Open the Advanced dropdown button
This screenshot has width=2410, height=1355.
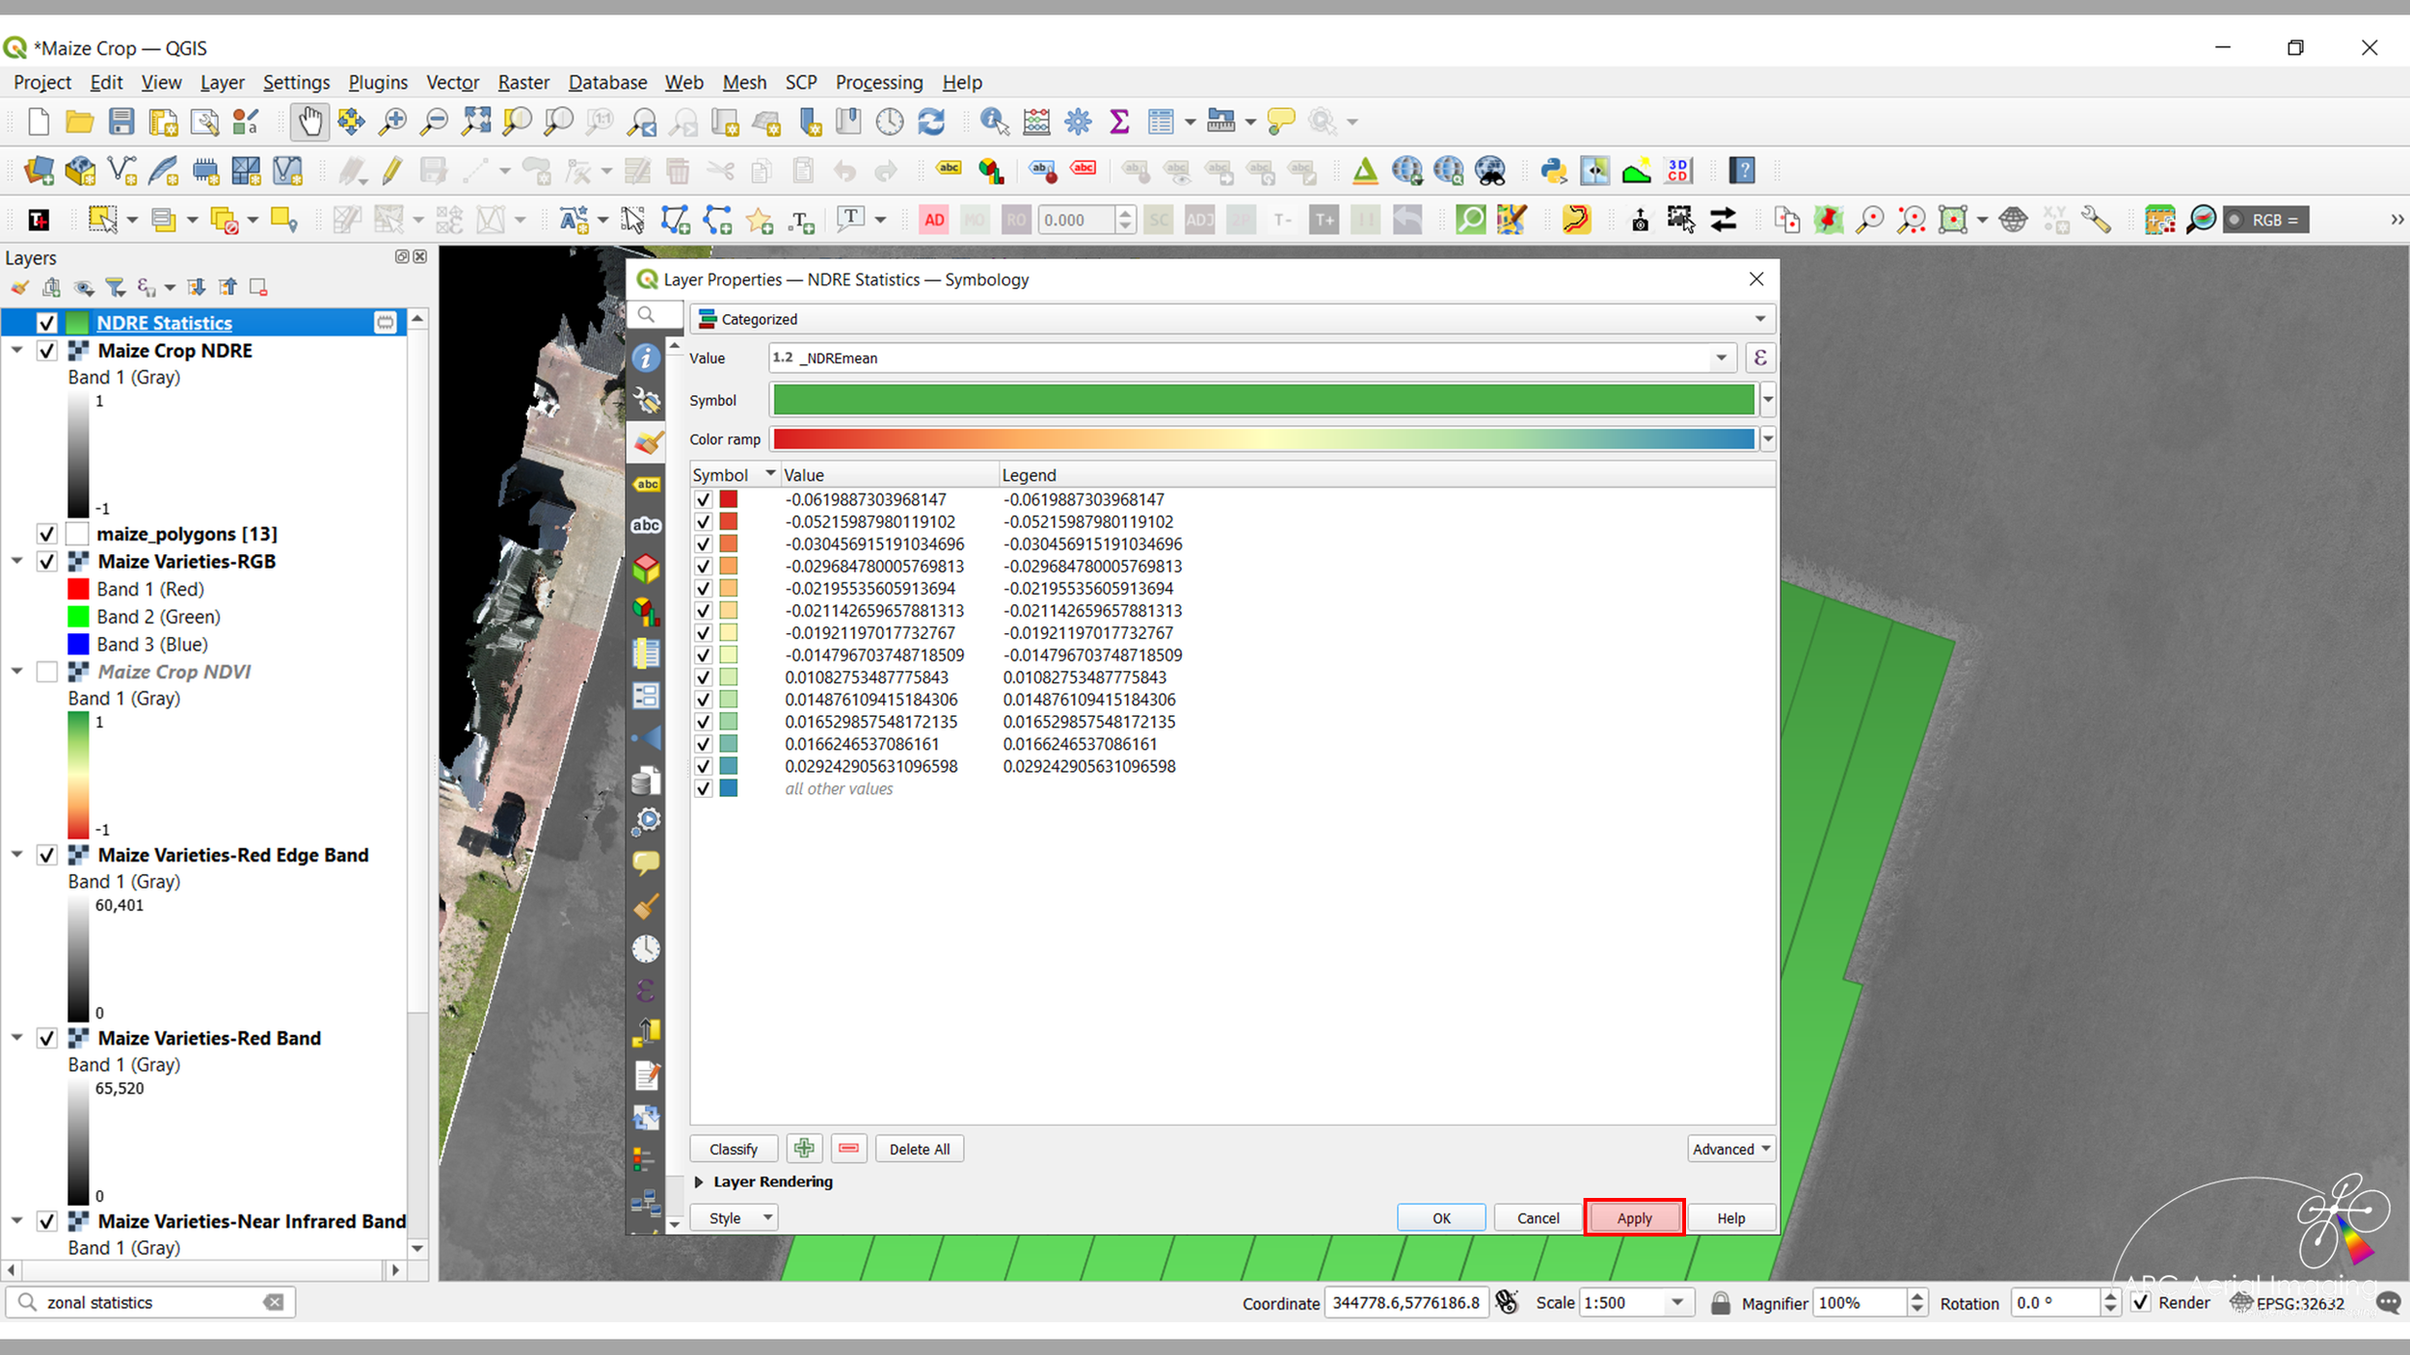[x=1730, y=1149]
